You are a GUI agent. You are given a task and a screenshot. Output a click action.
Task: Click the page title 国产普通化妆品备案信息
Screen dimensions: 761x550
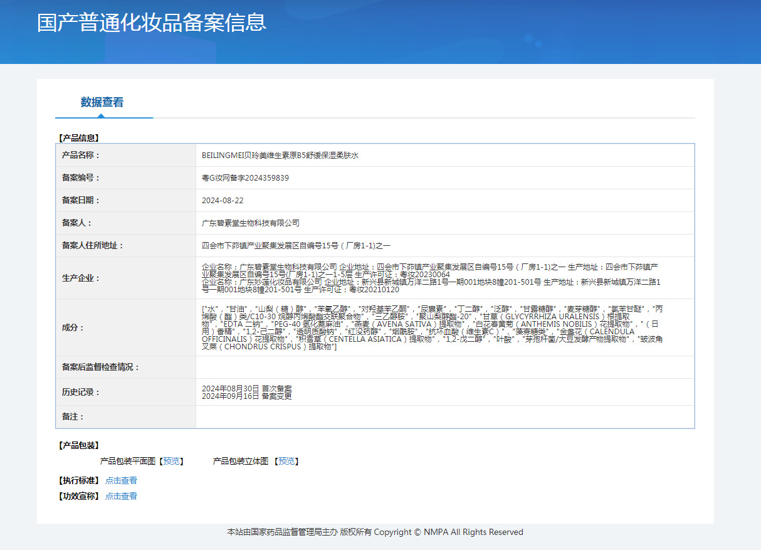point(152,22)
